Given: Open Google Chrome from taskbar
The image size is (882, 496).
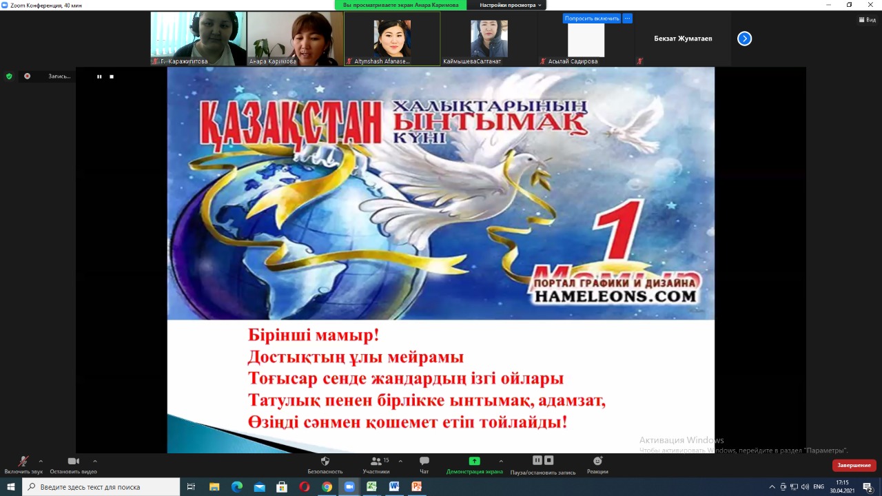Looking at the screenshot, I should (x=327, y=486).
